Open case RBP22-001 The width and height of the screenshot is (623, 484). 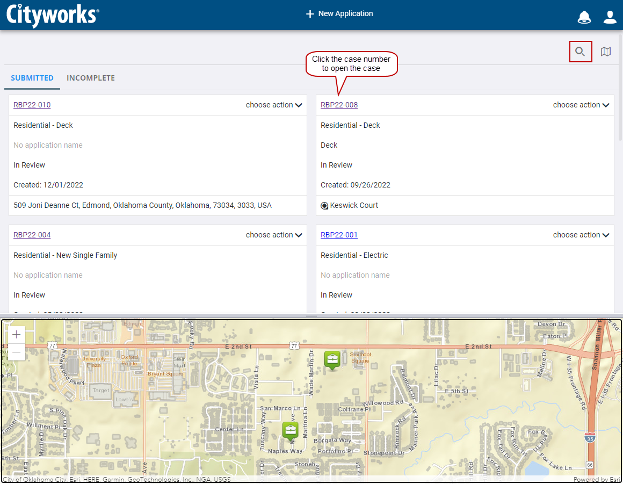339,235
